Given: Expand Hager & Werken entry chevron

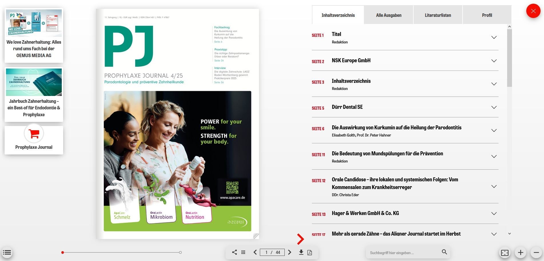Looking at the screenshot, I should point(494,214).
